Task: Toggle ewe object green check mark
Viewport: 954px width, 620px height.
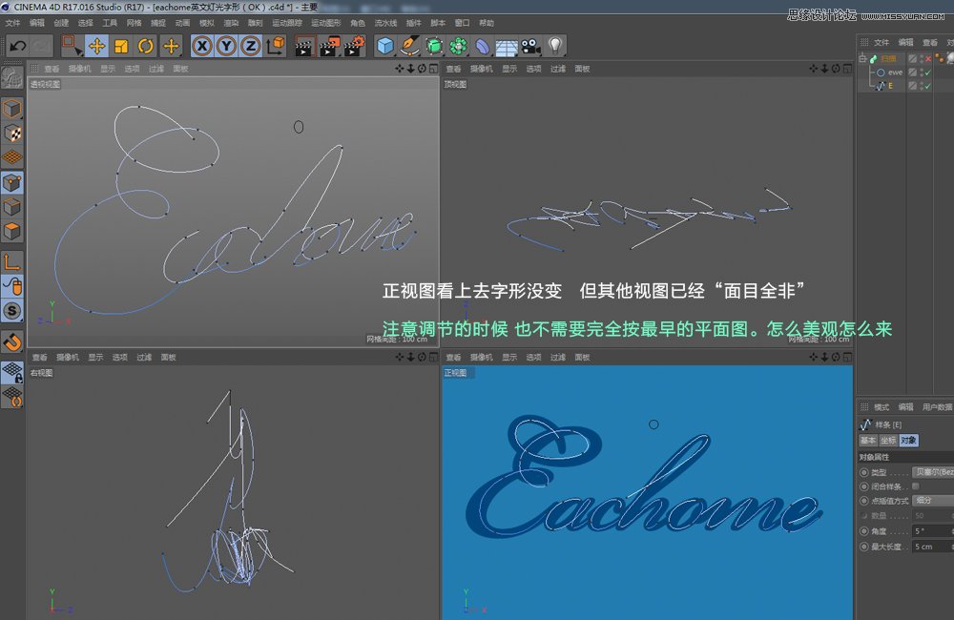Action: click(928, 72)
